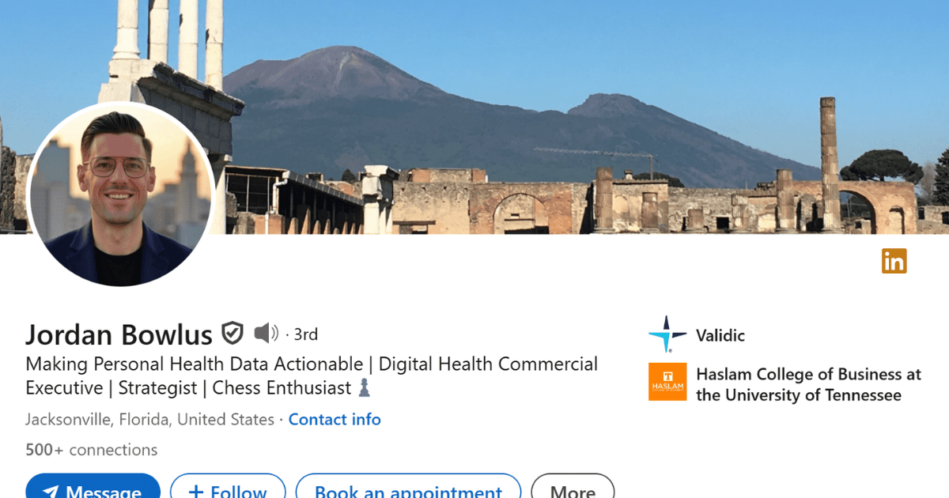
Task: Expand the More options menu
Action: click(x=573, y=486)
